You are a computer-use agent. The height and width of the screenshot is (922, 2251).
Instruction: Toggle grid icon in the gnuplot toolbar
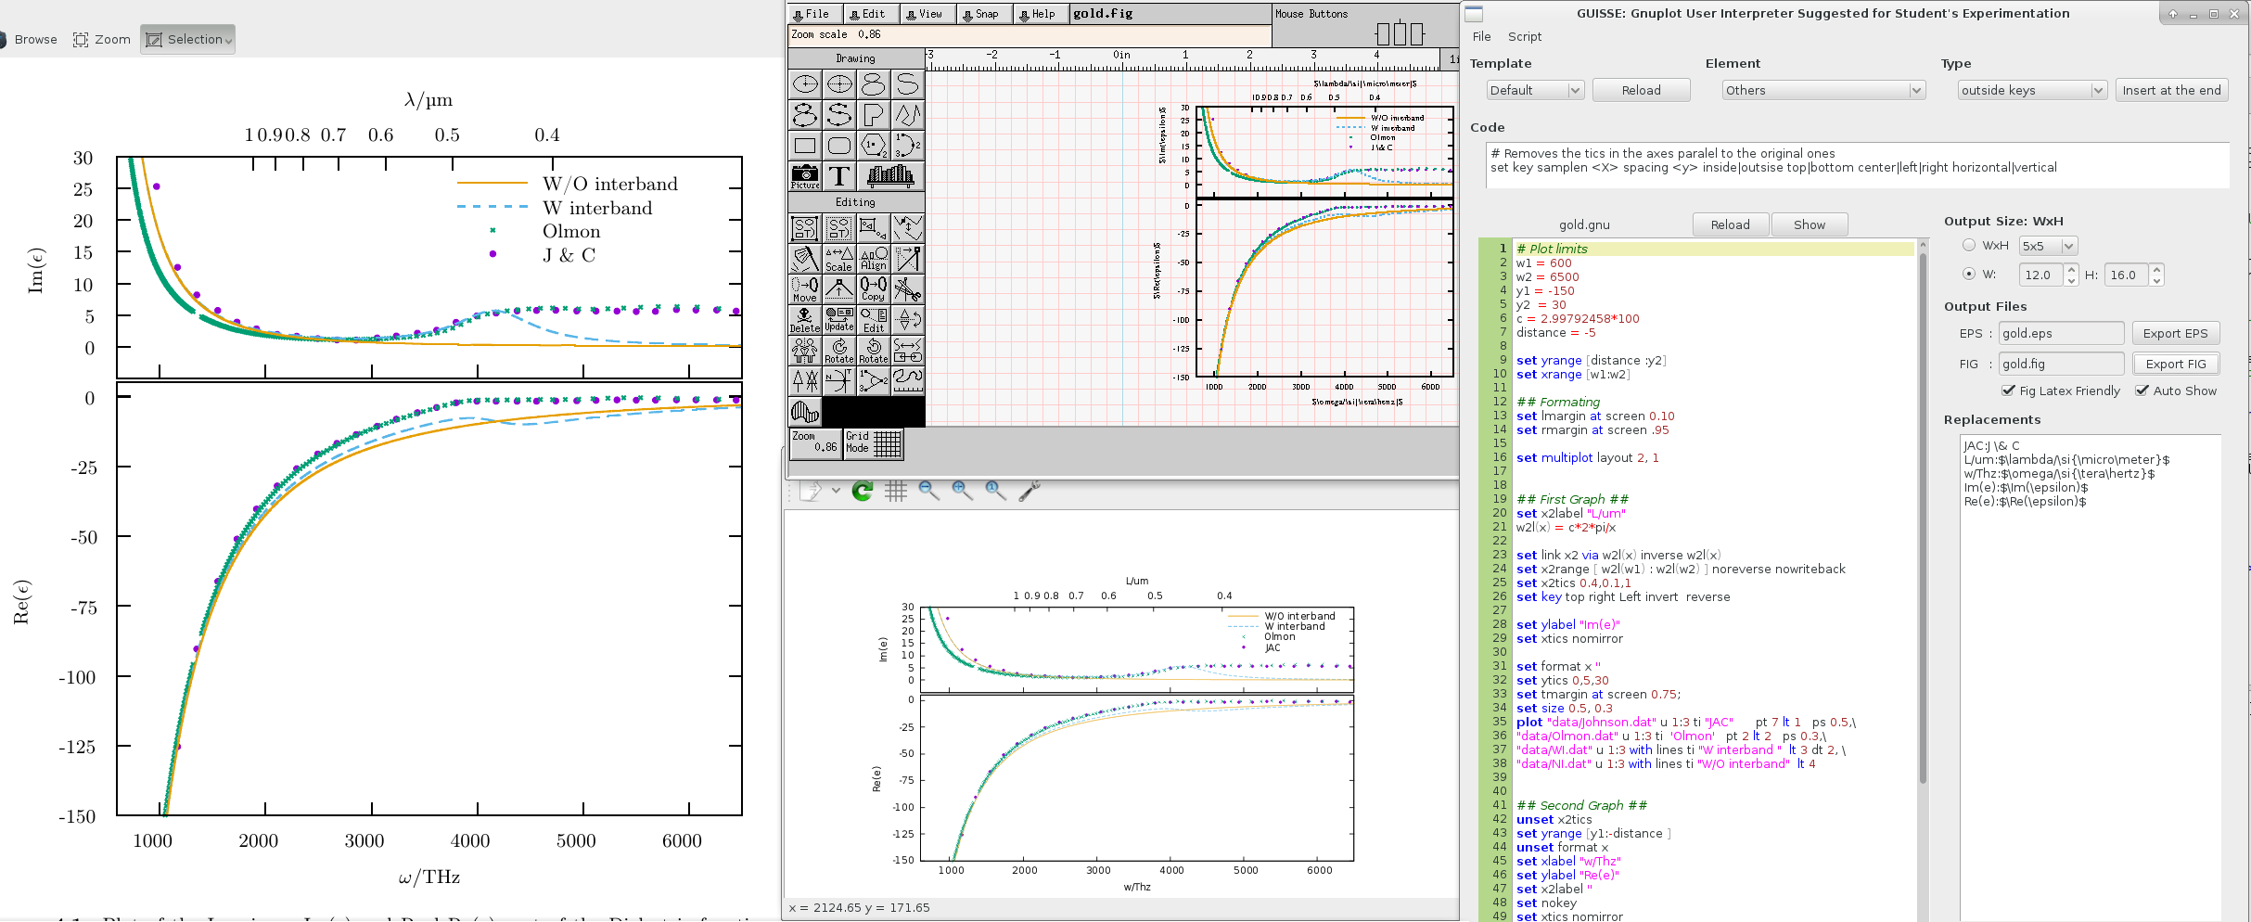pos(895,491)
